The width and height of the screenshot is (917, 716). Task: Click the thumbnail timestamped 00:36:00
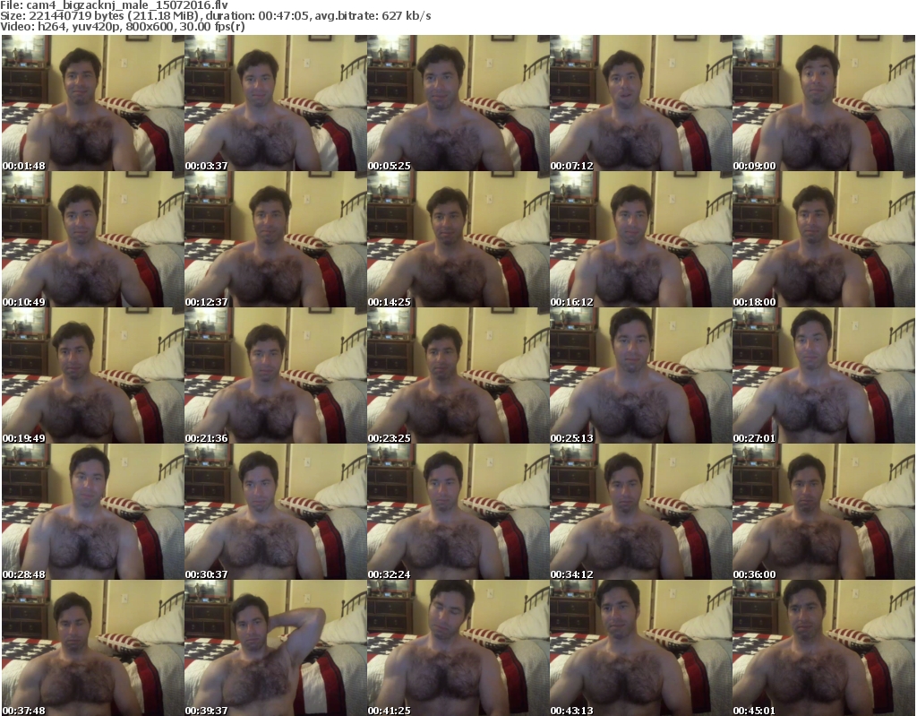click(824, 512)
